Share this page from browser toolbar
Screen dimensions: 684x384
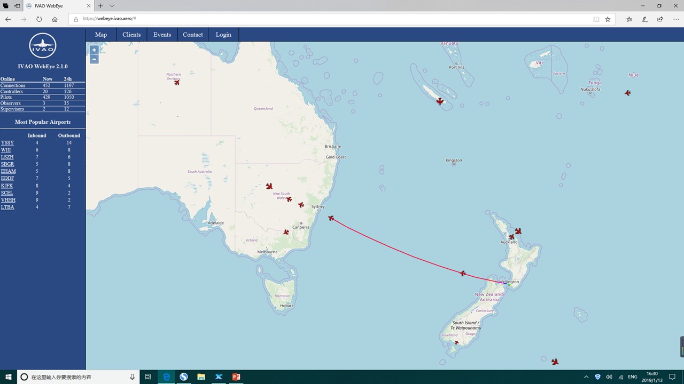(660, 19)
